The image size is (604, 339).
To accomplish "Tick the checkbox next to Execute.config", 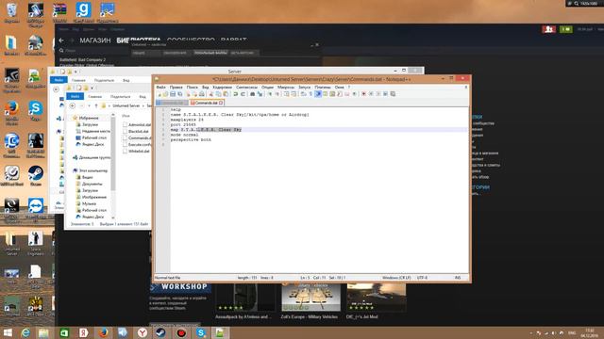I will (x=125, y=144).
